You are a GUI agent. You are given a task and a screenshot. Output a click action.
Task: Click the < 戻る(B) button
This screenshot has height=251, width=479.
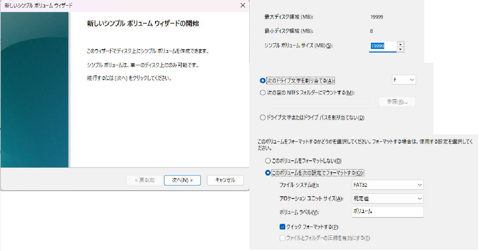pos(145,180)
